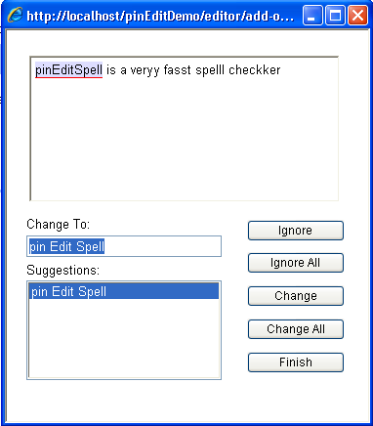Image resolution: width=373 pixels, height=426 pixels.
Task: Click the underlined word pinEditSpell
Action: pyautogui.click(x=68, y=70)
